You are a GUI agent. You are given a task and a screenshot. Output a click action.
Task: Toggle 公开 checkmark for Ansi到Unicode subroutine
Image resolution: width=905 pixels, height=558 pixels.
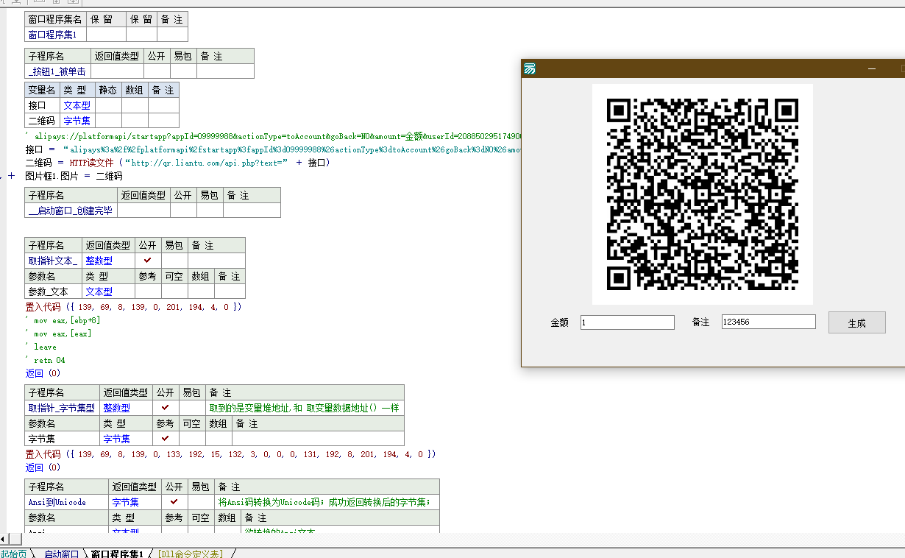[174, 502]
